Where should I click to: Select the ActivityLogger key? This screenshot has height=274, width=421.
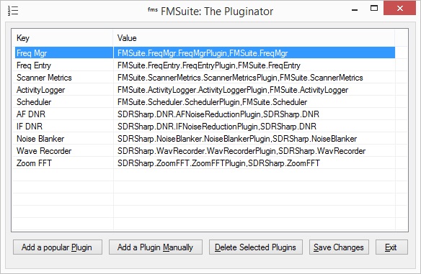pyautogui.click(x=41, y=90)
